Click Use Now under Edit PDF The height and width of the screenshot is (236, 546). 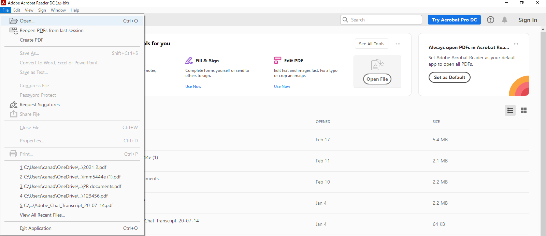coord(282,86)
